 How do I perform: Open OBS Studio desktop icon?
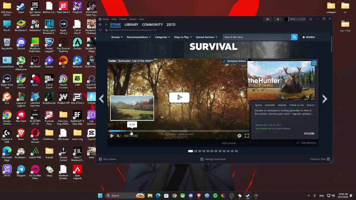[x=63, y=135]
